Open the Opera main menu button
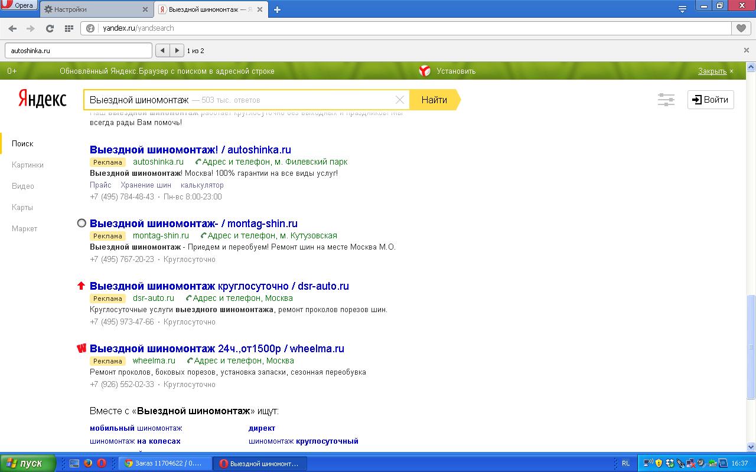This screenshot has height=472, width=756. (19, 6)
